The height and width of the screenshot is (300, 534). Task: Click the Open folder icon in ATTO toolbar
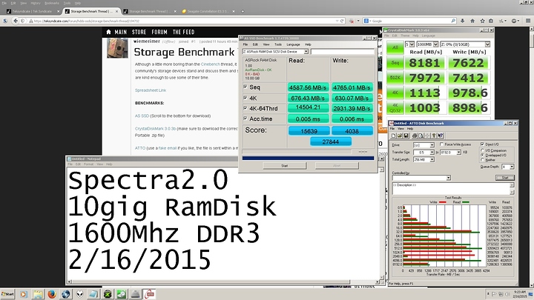tap(400, 136)
